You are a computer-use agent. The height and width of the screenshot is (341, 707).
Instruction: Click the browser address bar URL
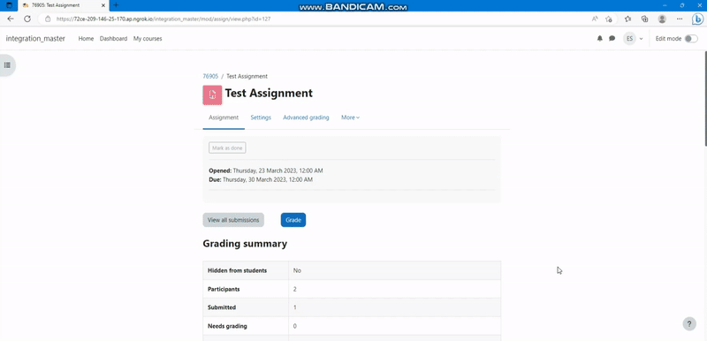[163, 19]
